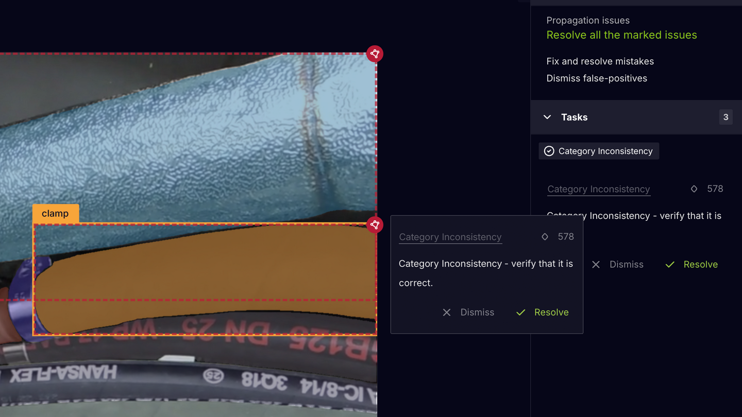The image size is (742, 417).
Task: Click the 'Fix and resolve mistakes' text
Action: pos(600,61)
